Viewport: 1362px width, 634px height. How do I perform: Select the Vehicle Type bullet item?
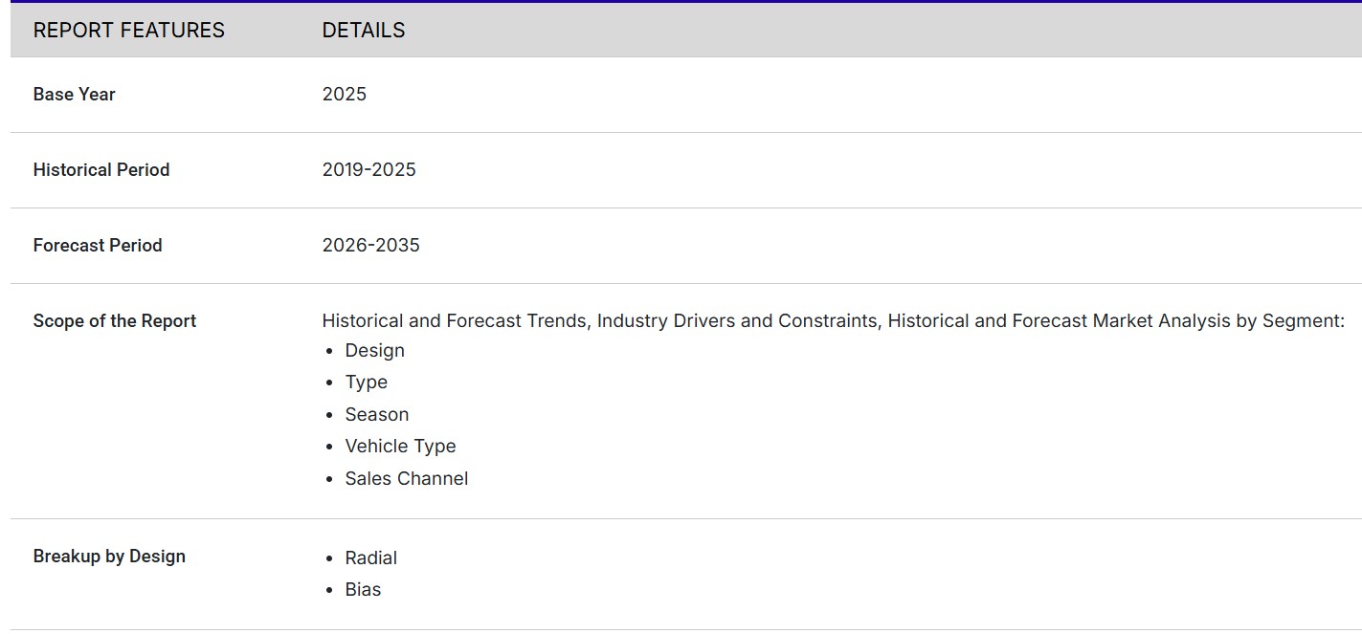point(400,446)
